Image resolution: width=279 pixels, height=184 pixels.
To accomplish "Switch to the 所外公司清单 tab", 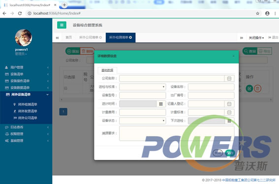I will click(x=90, y=37).
